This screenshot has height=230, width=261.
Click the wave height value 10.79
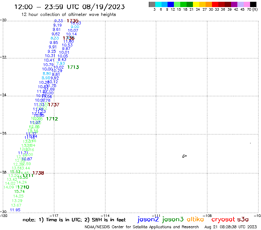[x=48, y=65]
